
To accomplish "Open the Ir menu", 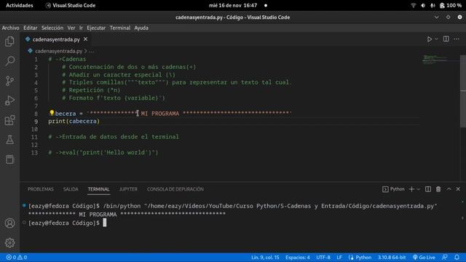I will (81, 28).
